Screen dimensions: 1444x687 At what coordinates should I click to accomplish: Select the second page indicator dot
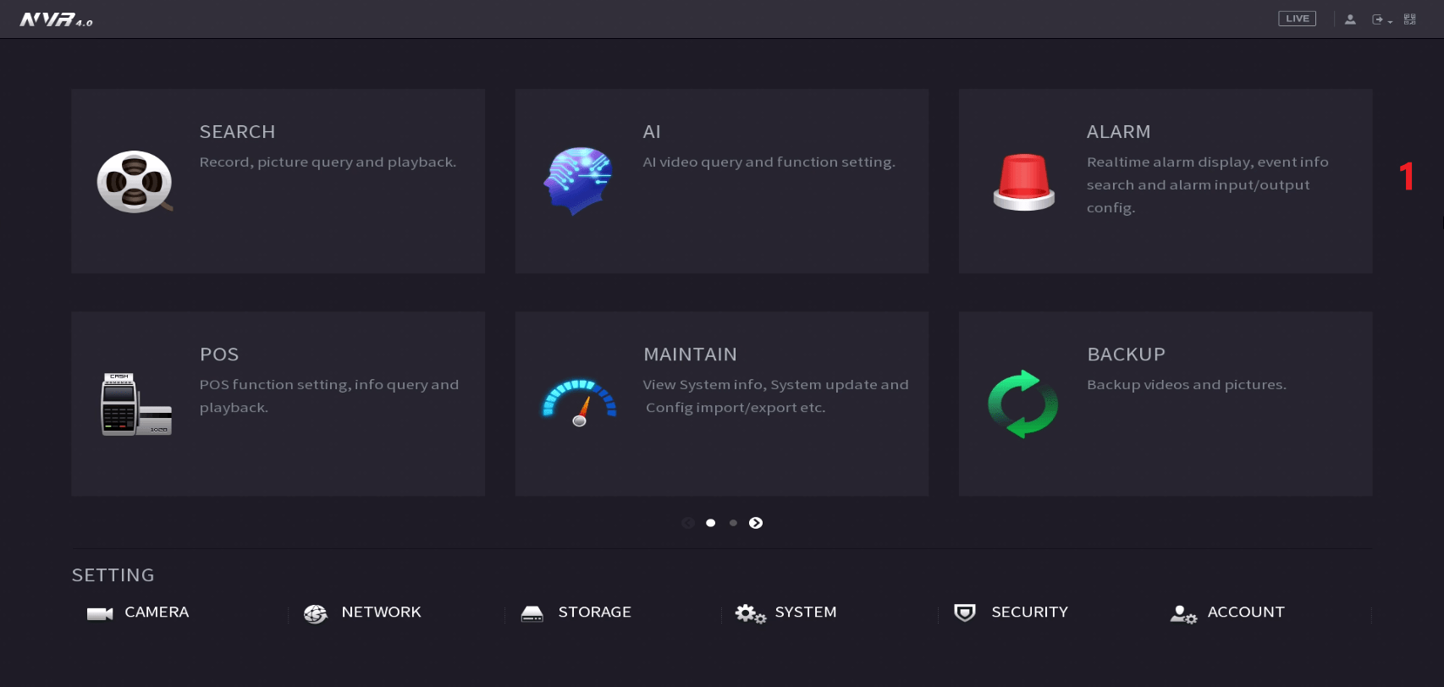[733, 523]
